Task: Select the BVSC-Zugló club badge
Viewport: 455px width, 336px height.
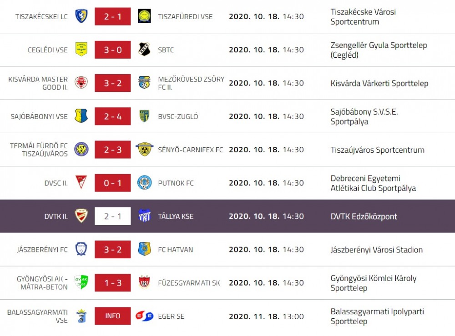Action: click(x=144, y=116)
